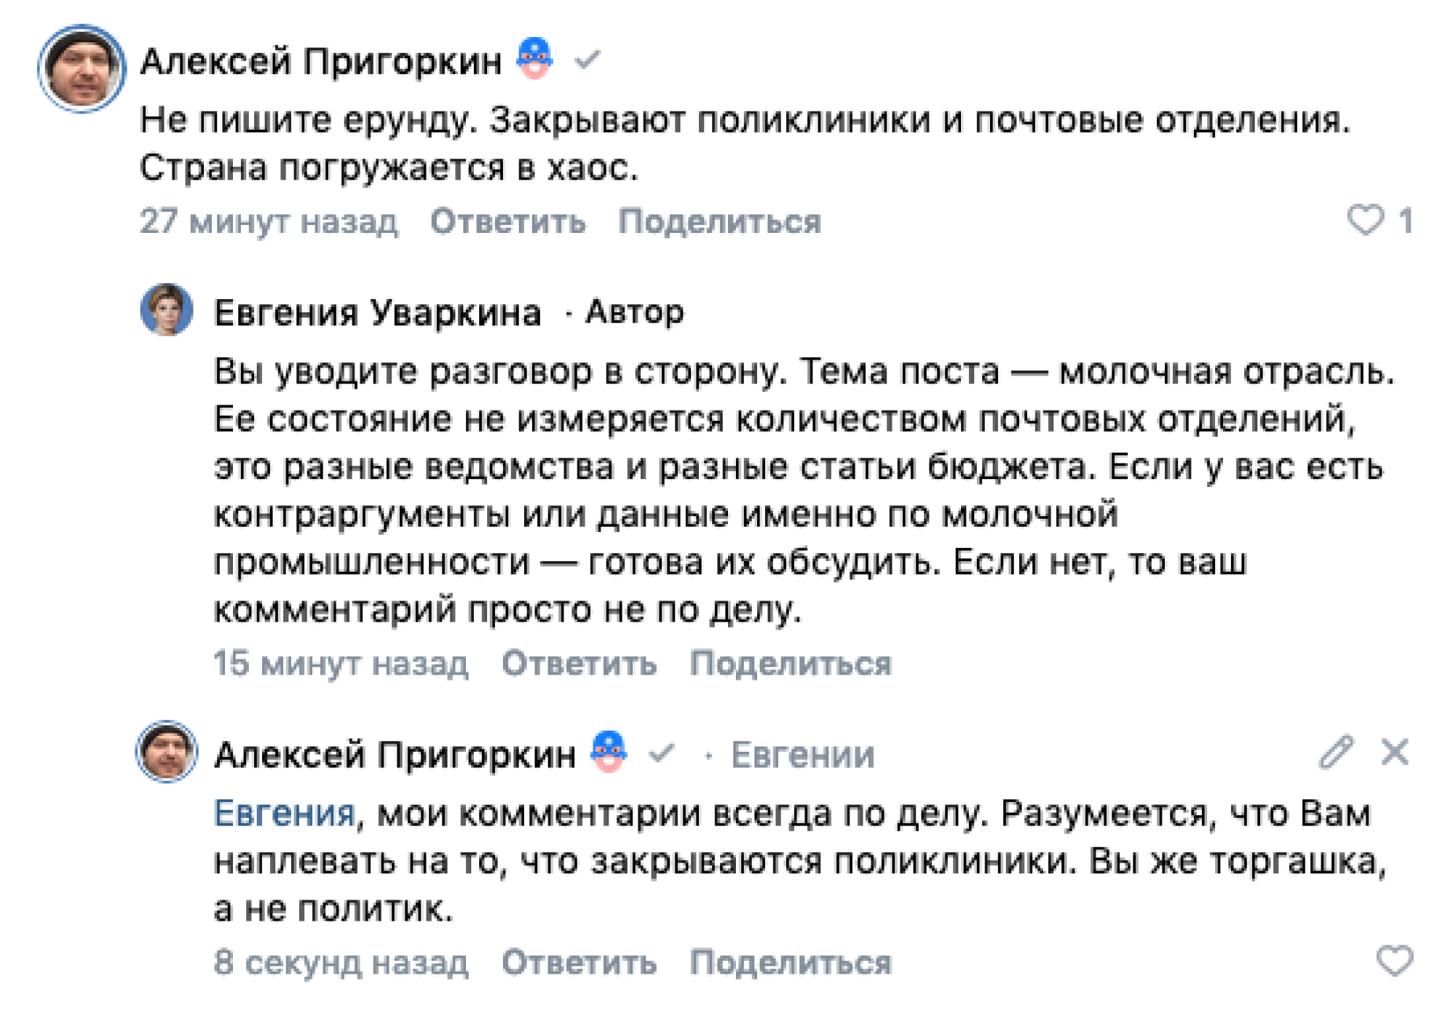Like the latest reply about поликлиники
Image resolution: width=1456 pixels, height=1027 pixels.
click(1393, 960)
